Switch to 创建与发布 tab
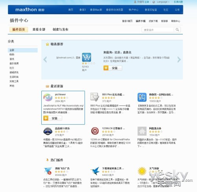The height and width of the screenshot is (192, 197). click(60, 30)
